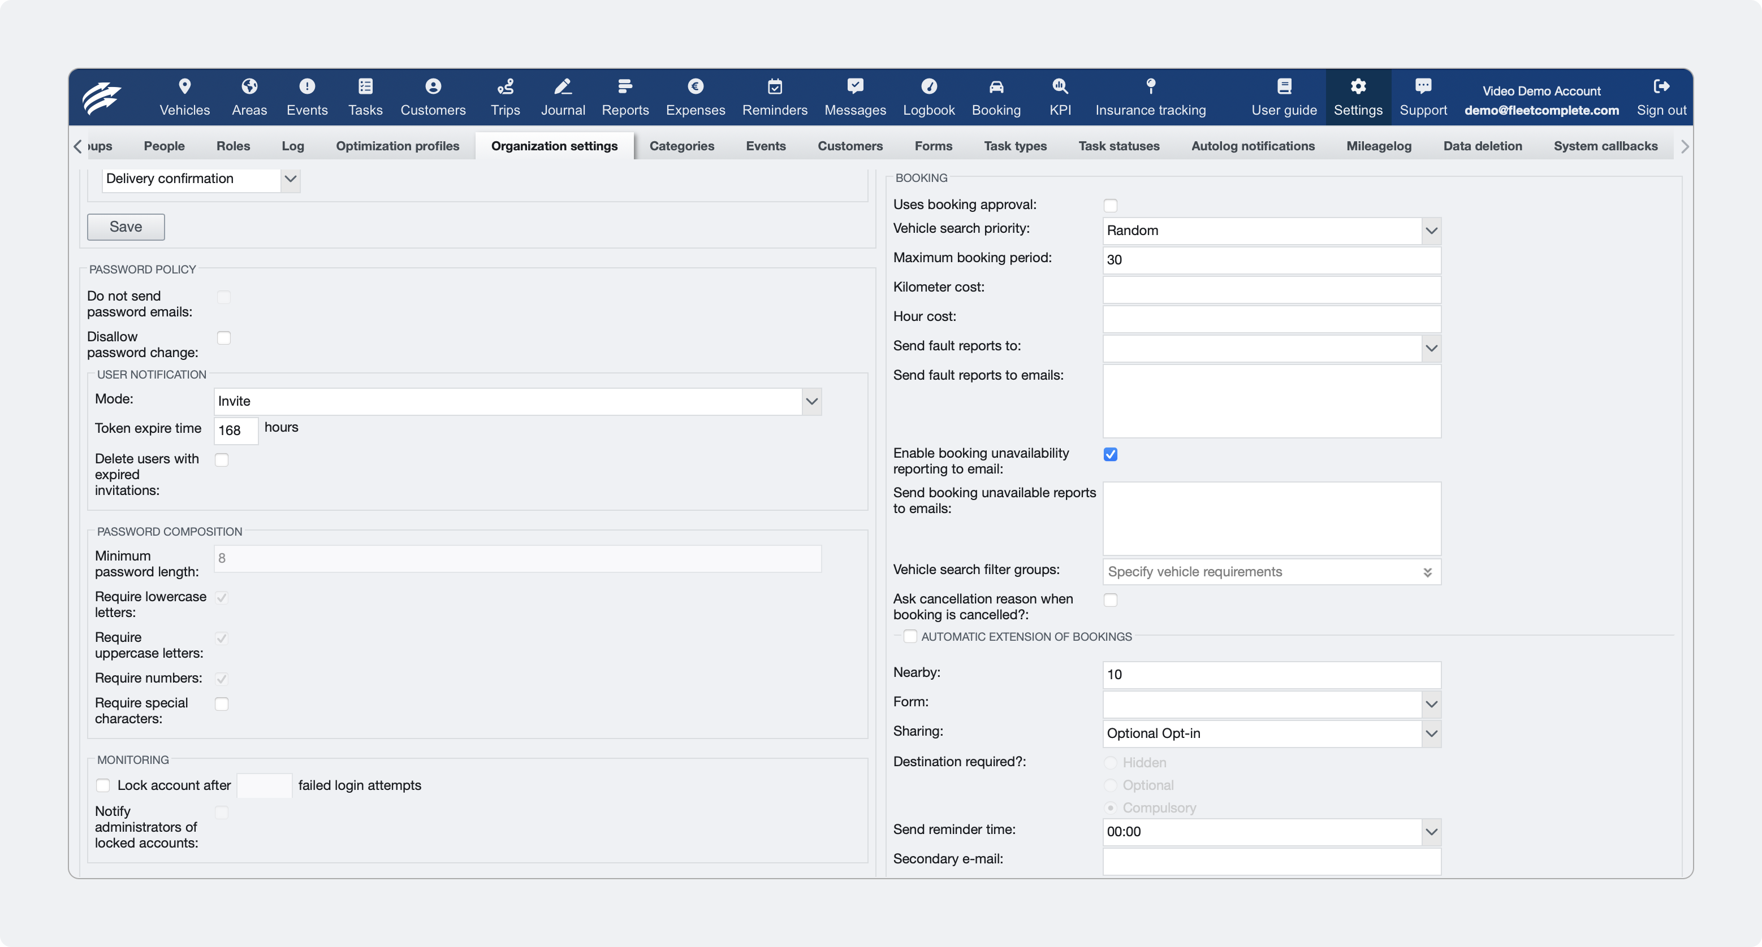
Task: Click the Fleet Complete logo
Action: click(x=102, y=97)
